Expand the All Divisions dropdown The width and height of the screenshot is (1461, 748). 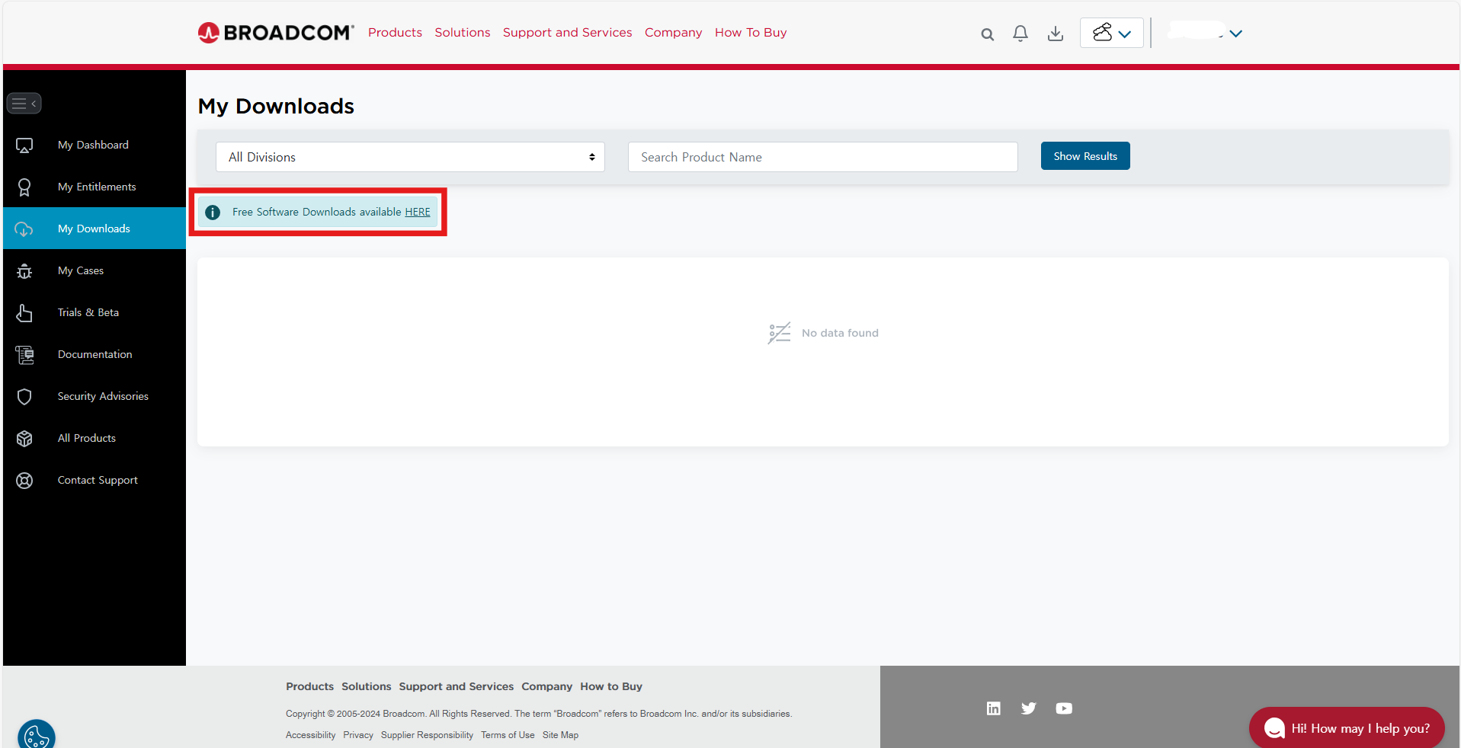[x=410, y=157]
